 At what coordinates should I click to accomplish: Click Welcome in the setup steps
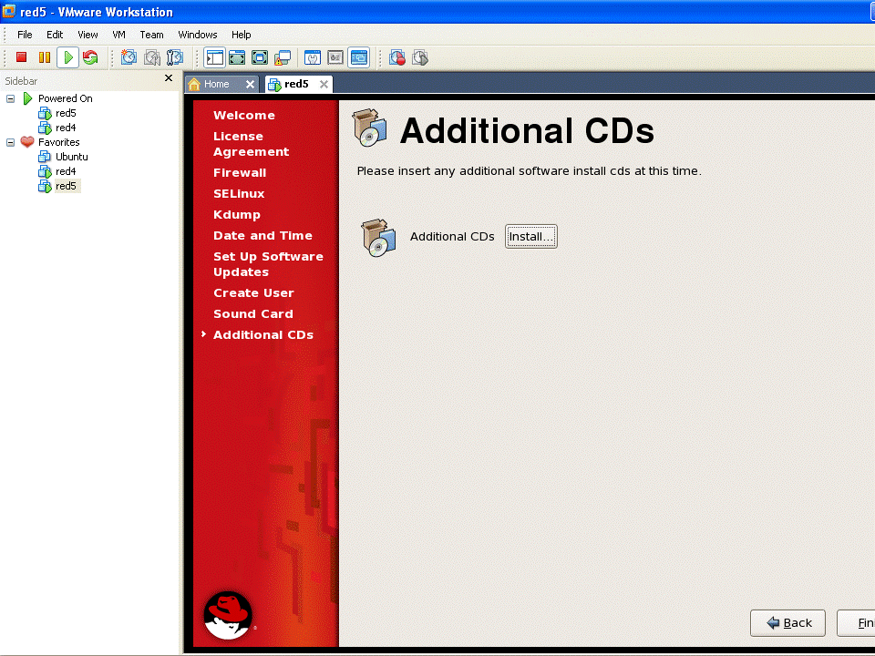point(244,116)
